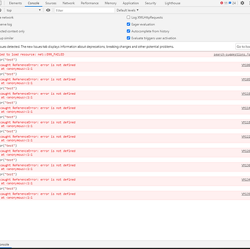
Task: Open the VM118 source link
Action: coord(246,122)
